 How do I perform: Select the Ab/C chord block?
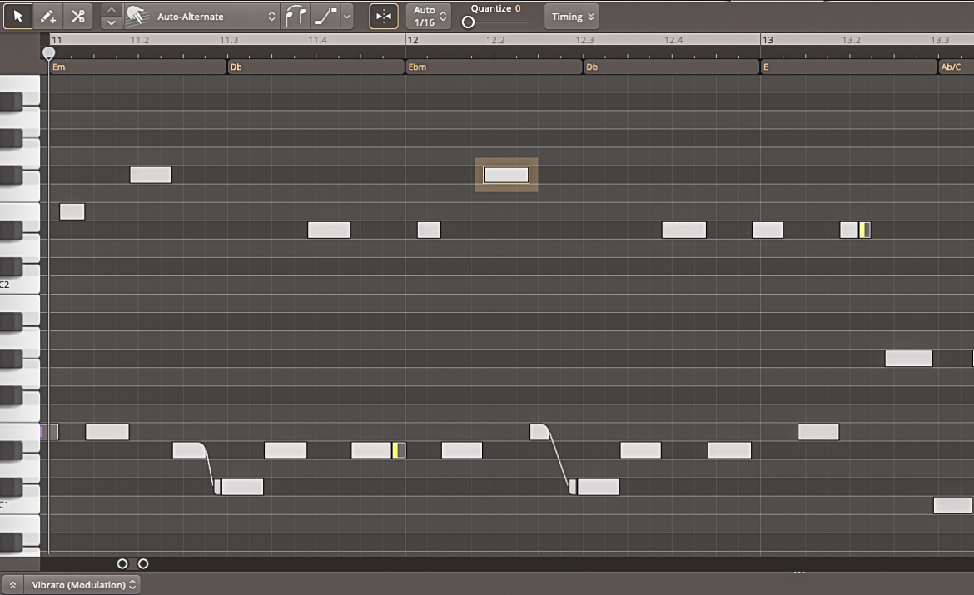click(x=956, y=67)
